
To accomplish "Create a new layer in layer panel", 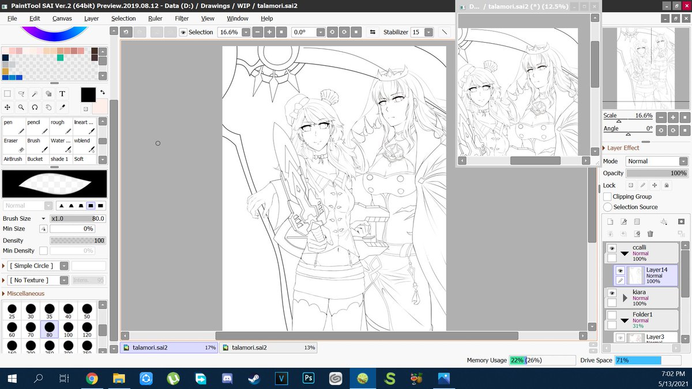I will tap(610, 221).
